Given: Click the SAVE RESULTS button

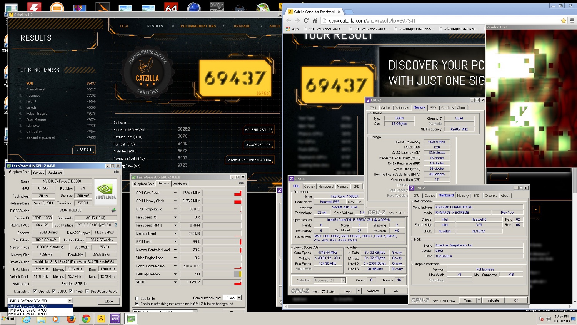Looking at the screenshot, I should (258, 145).
